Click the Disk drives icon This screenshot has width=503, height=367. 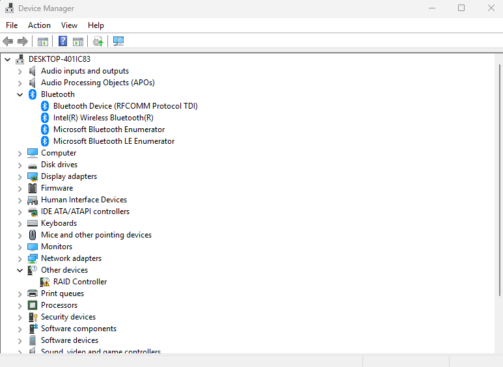(33, 165)
